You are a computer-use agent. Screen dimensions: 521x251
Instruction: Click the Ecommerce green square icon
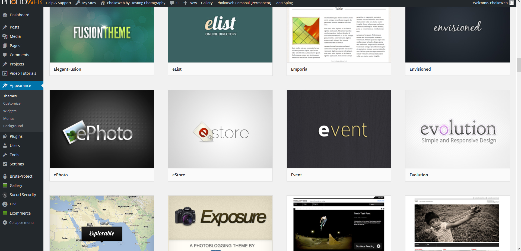[x=5, y=213]
